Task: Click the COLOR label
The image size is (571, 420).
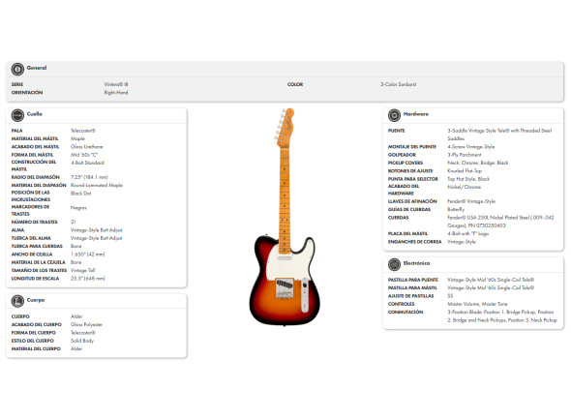Action: [295, 84]
